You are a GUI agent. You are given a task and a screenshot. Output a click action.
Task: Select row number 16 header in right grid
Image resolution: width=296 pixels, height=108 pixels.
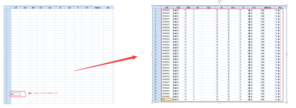coord(157,53)
